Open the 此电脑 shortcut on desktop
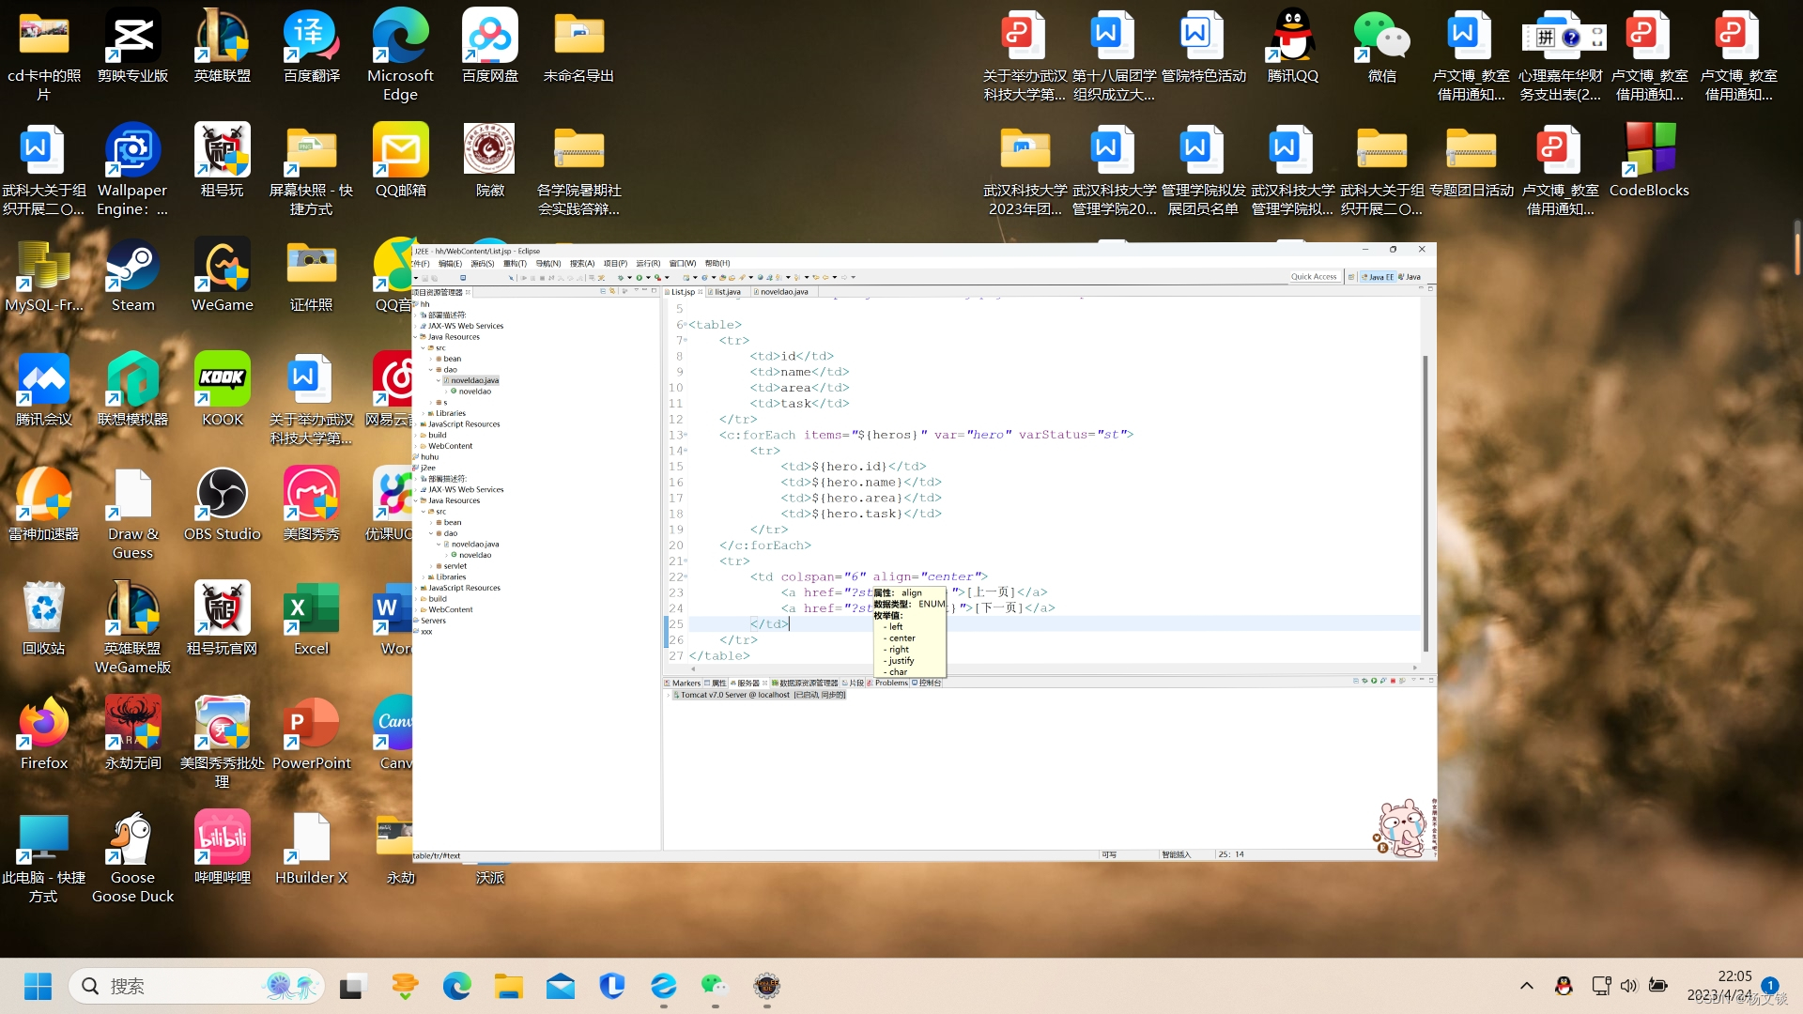 (44, 858)
